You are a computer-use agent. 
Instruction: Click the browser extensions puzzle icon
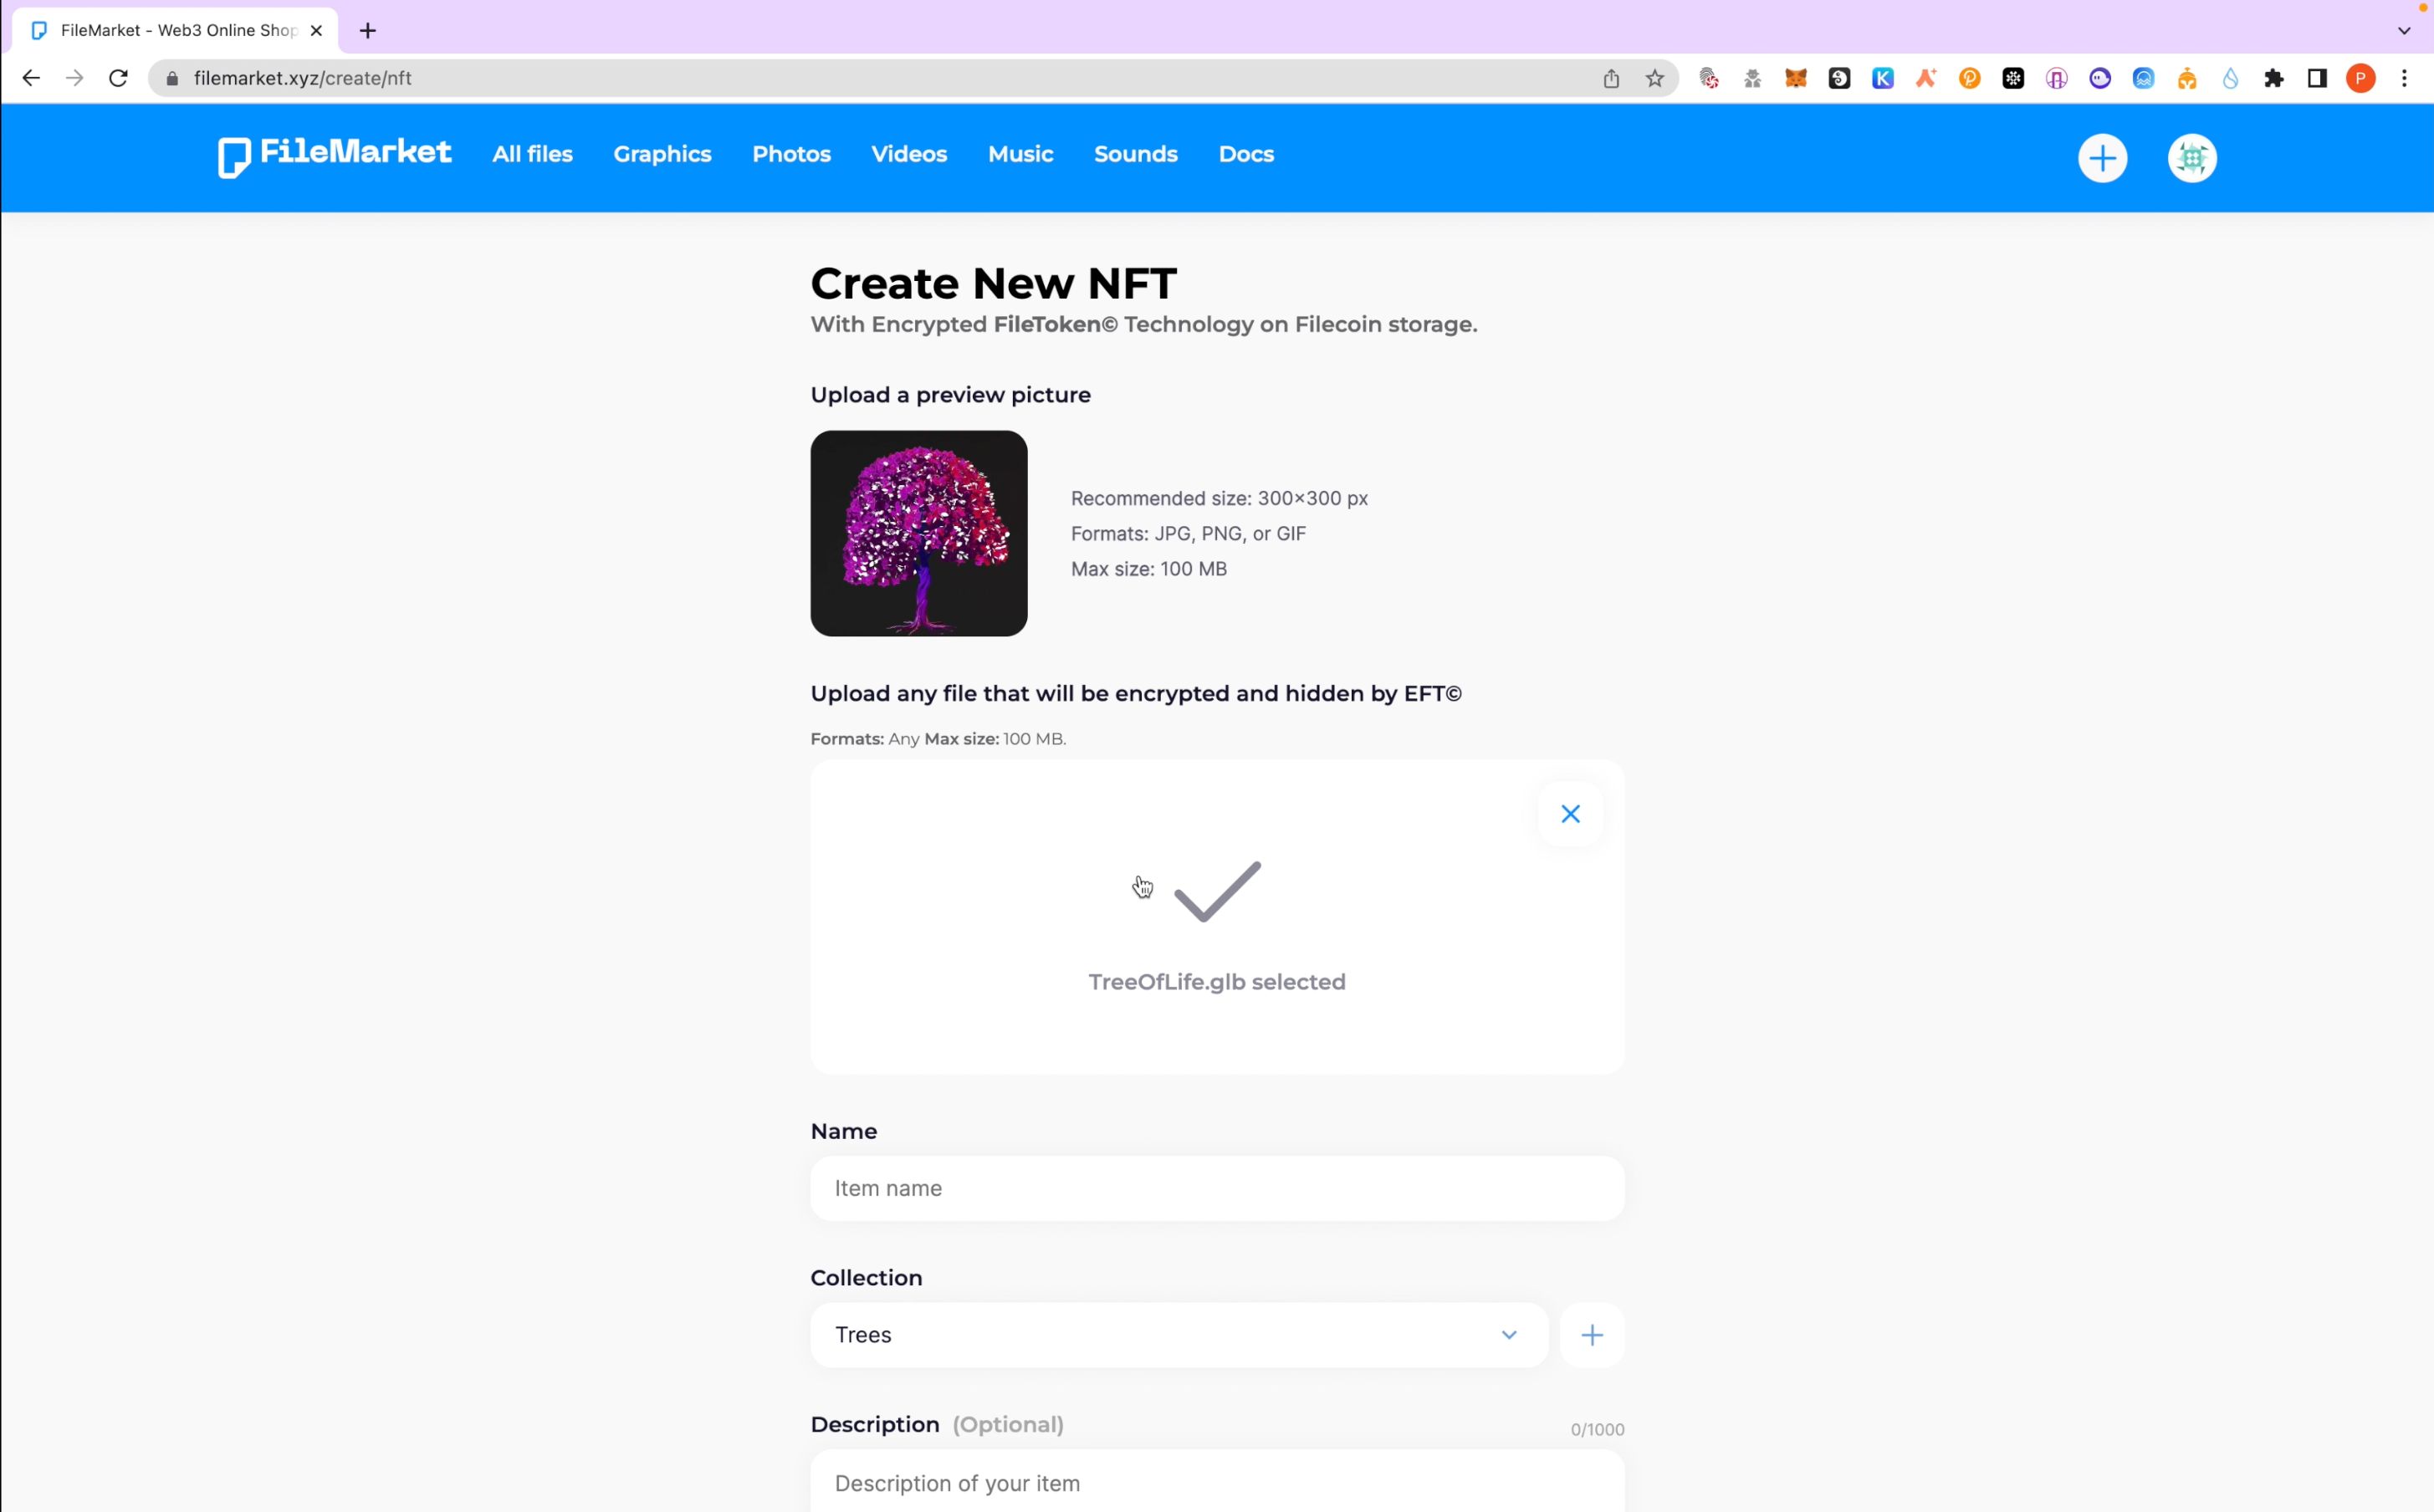(2275, 79)
